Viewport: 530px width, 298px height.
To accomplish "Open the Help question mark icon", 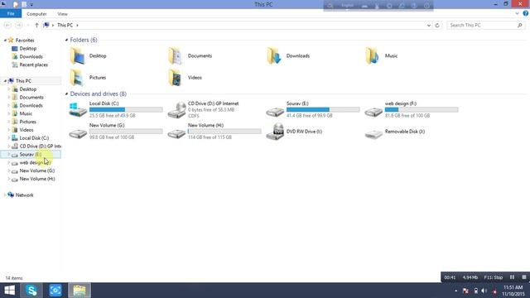I will [526, 13].
